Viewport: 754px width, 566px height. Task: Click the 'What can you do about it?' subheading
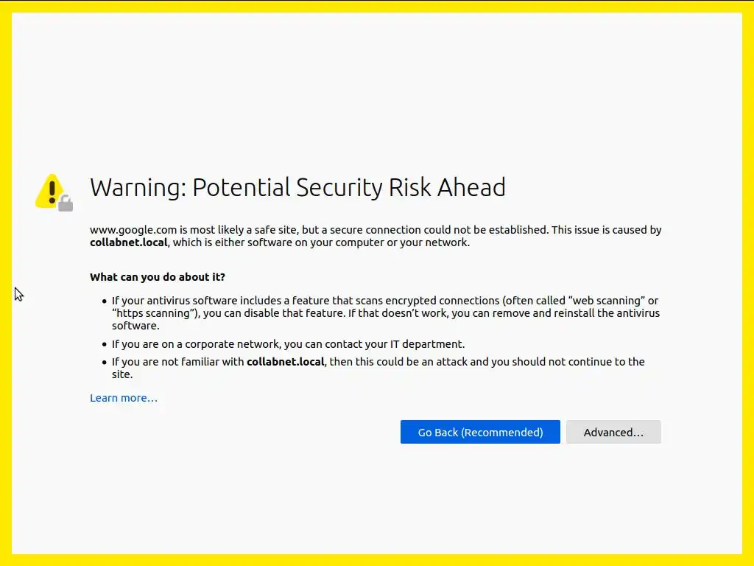click(x=158, y=277)
